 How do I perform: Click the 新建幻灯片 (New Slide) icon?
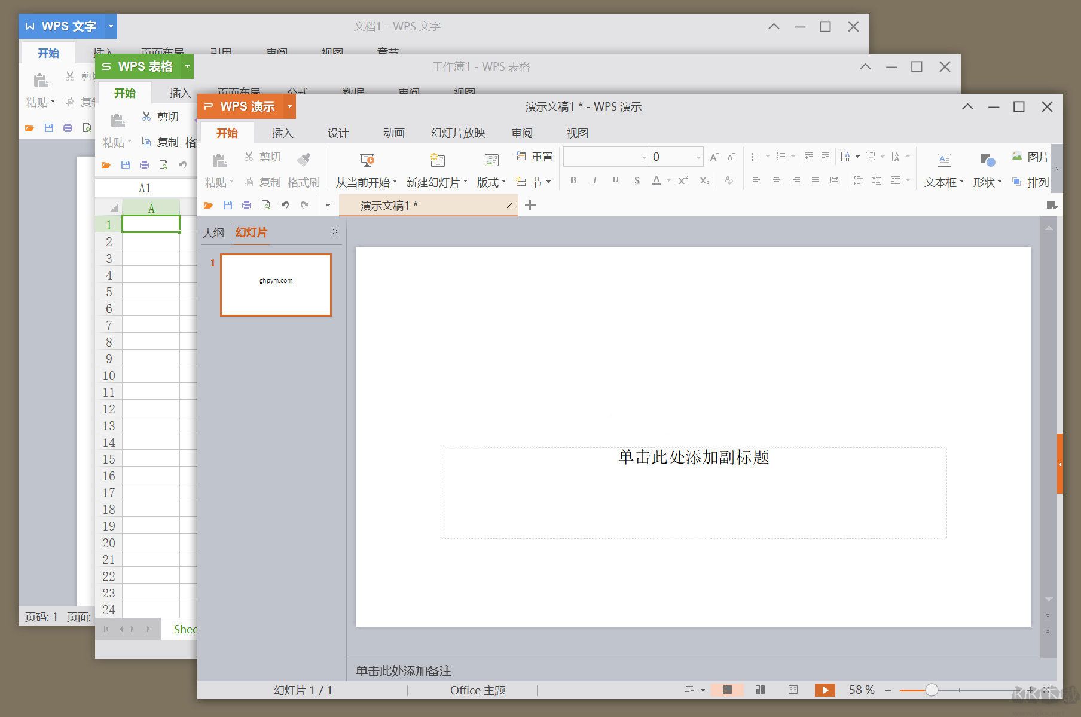click(437, 160)
